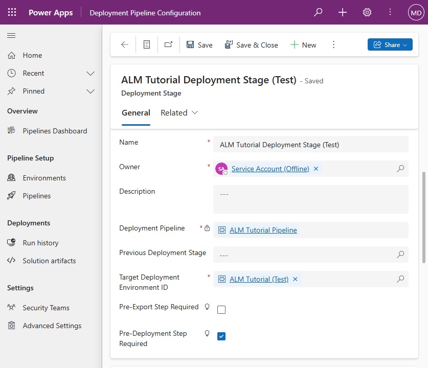Image resolution: width=428 pixels, height=368 pixels.
Task: Click the Home icon in sidebar
Action: point(11,55)
